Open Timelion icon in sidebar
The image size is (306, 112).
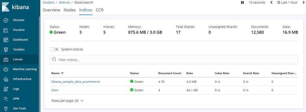(6, 50)
